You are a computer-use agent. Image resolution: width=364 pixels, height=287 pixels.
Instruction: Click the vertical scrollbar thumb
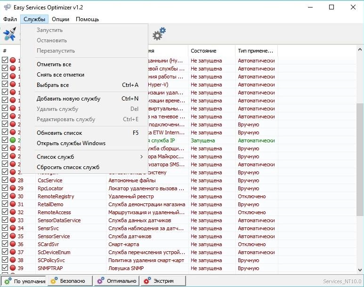(360, 160)
